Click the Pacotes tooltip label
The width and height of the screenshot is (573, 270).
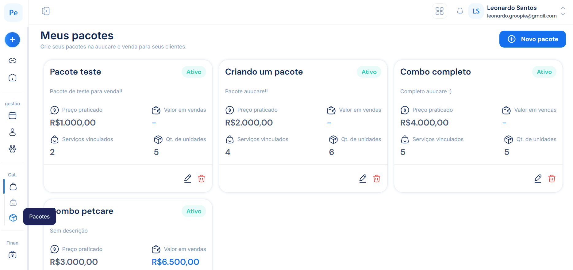(x=40, y=217)
